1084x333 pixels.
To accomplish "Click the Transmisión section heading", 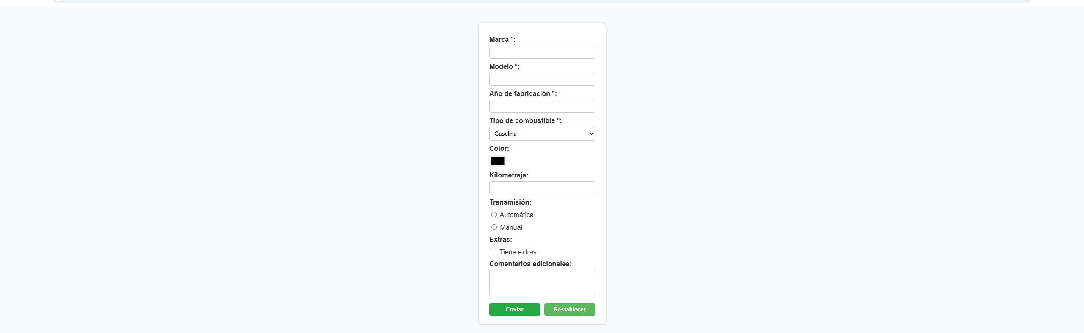I will [510, 202].
